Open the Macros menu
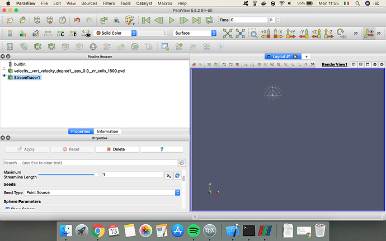This screenshot has width=386, height=241. click(x=164, y=3)
